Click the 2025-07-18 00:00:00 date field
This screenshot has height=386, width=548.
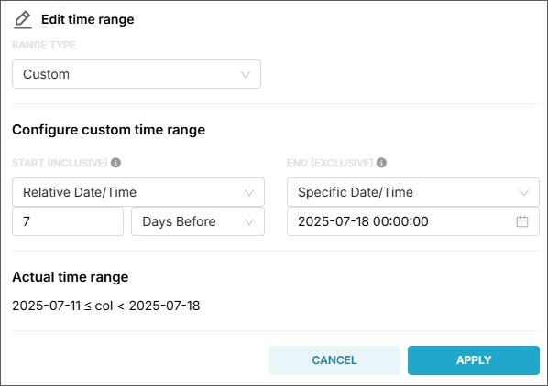pos(413,221)
